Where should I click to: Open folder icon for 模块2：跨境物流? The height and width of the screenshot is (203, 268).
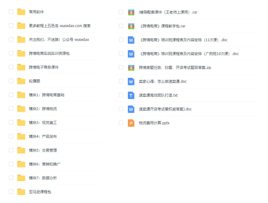(x=21, y=109)
